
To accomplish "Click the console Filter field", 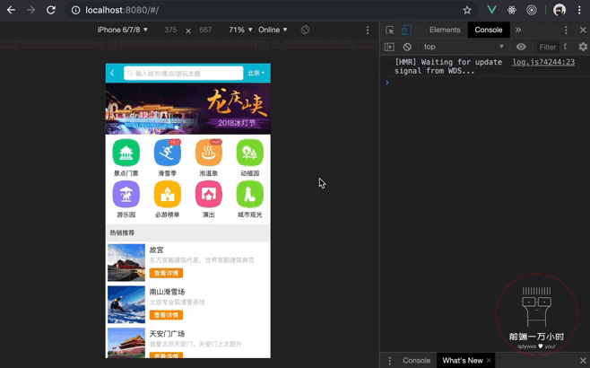I will [x=548, y=47].
